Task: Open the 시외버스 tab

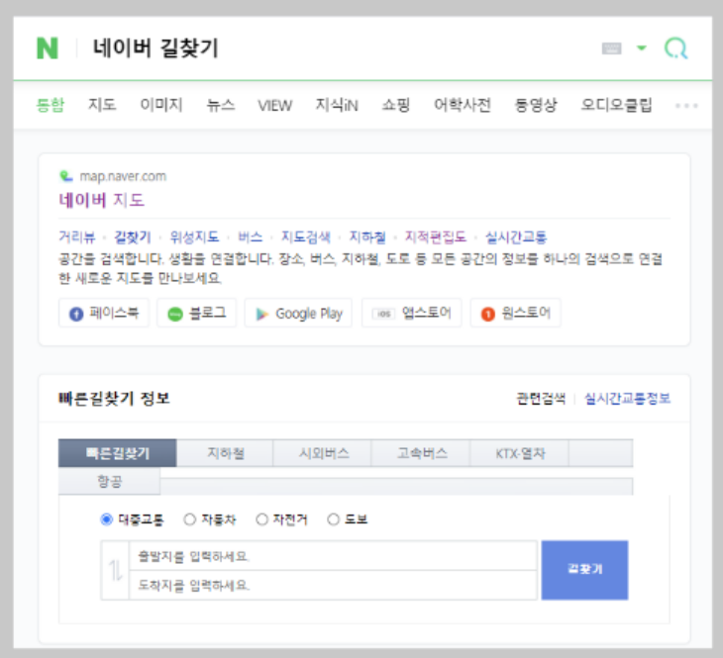Action: [323, 453]
